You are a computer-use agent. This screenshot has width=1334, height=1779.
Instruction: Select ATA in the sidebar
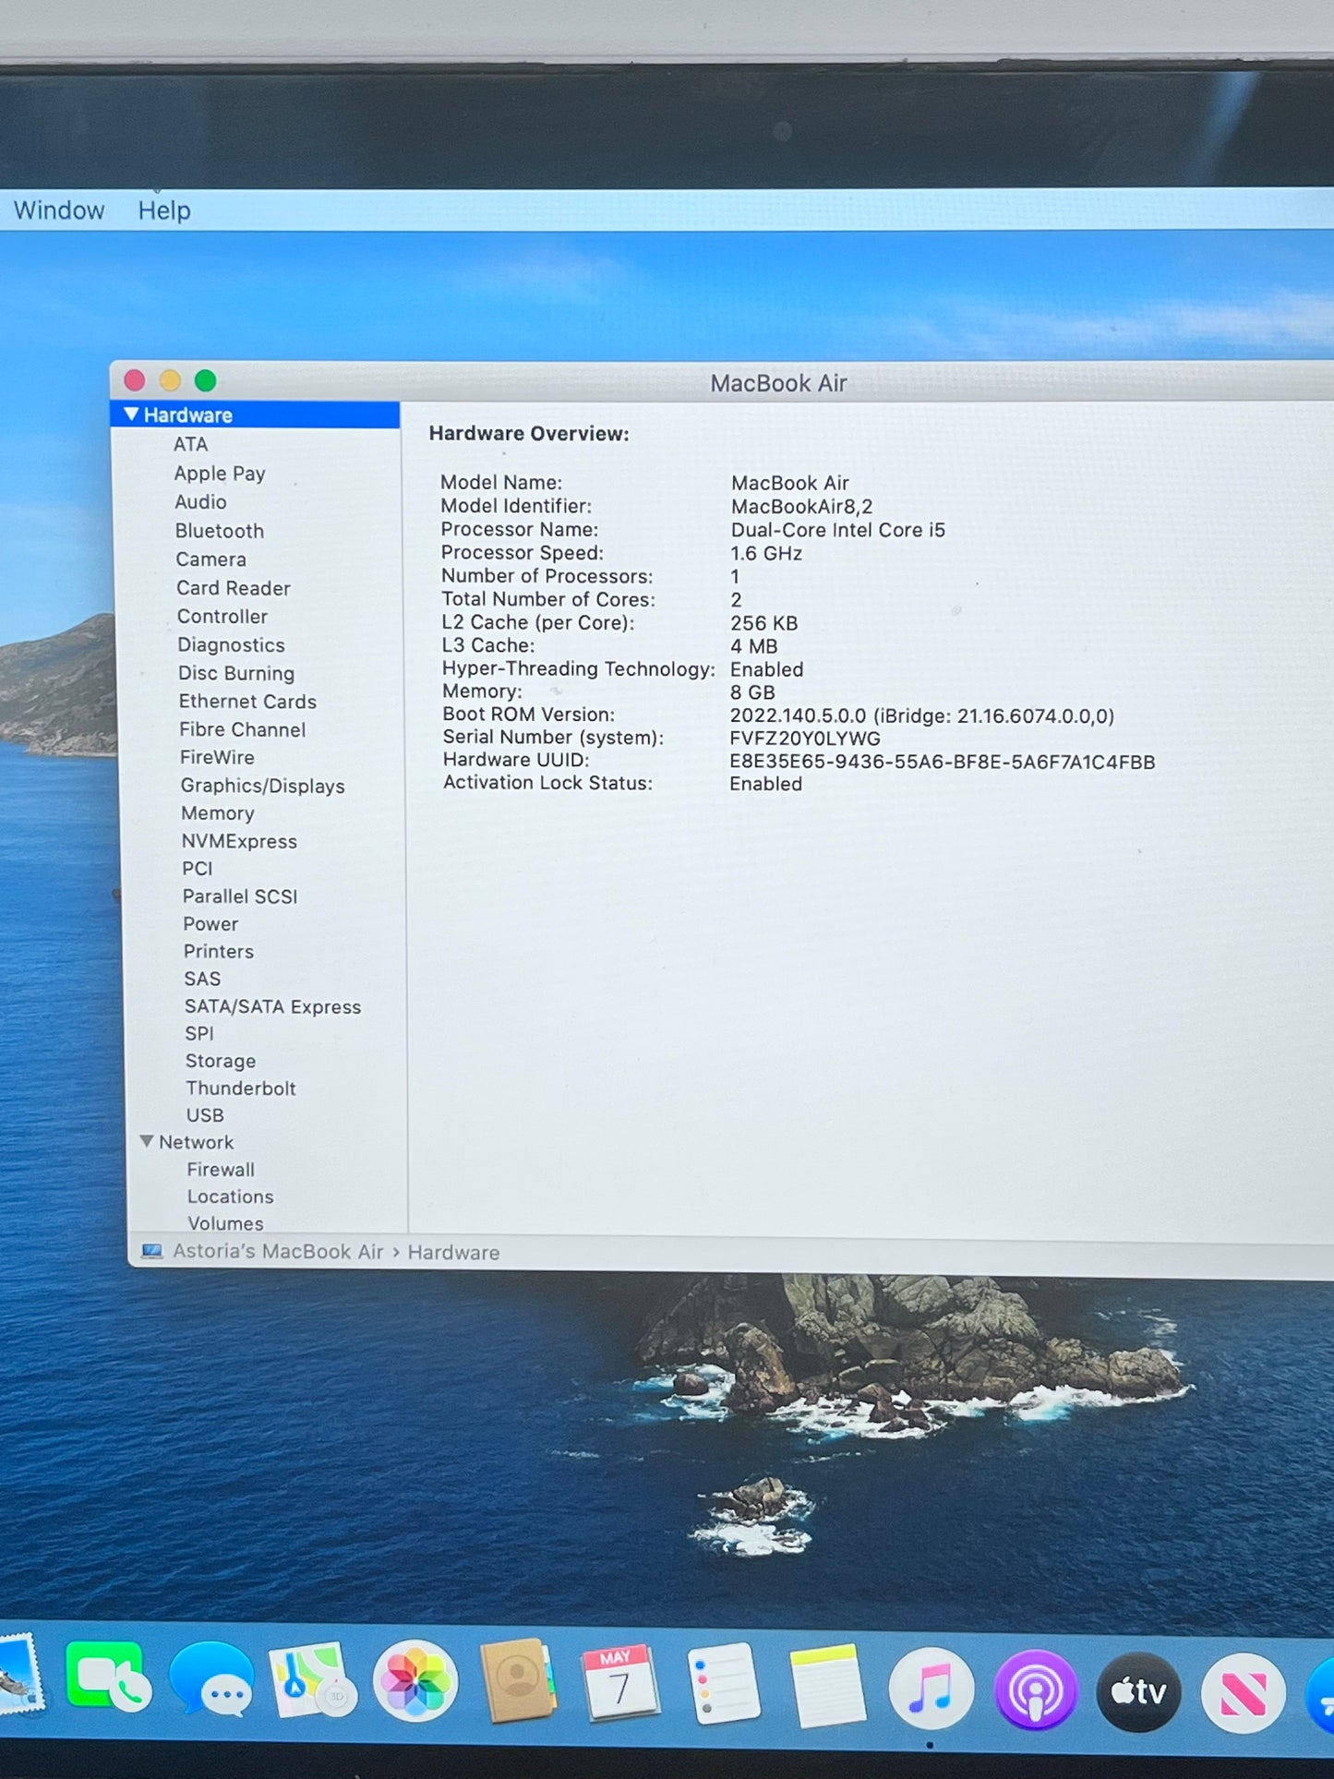(x=190, y=444)
